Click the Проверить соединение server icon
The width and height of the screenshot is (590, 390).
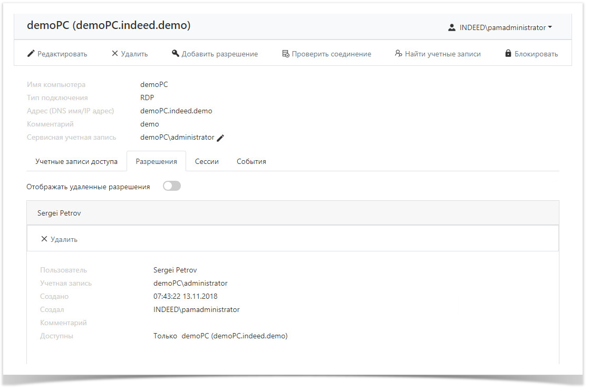pos(285,54)
